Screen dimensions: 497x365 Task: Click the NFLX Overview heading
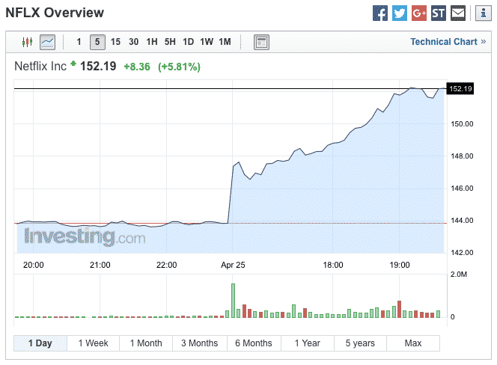tap(55, 13)
